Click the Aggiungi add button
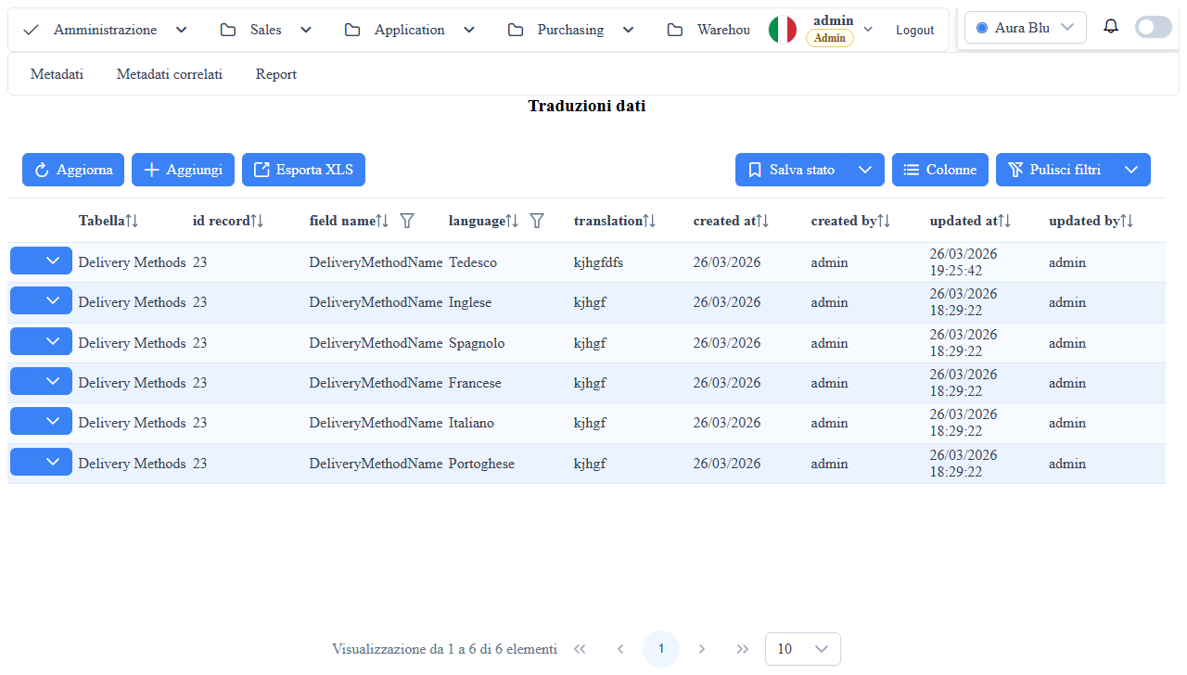Screen dimensions: 1187x675 coord(183,170)
